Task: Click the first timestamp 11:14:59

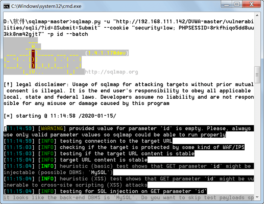Action: point(19,129)
